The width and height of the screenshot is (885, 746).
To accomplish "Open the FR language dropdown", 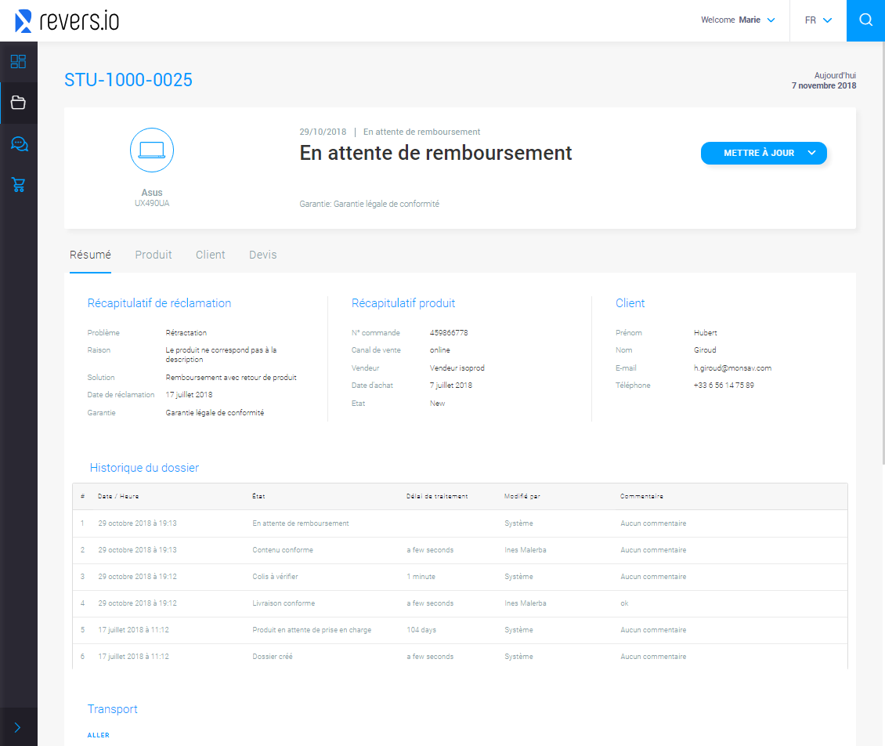I will [x=818, y=20].
